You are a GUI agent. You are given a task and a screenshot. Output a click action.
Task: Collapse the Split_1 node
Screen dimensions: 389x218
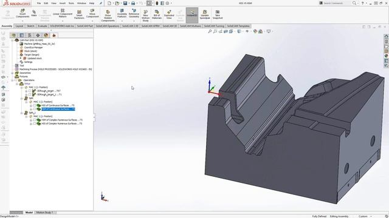(x=22, y=113)
